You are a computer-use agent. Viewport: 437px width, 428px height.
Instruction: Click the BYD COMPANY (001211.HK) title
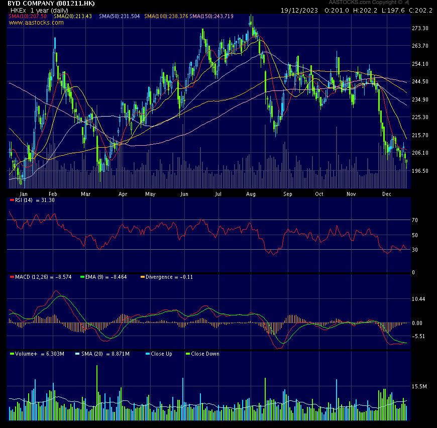51,4
